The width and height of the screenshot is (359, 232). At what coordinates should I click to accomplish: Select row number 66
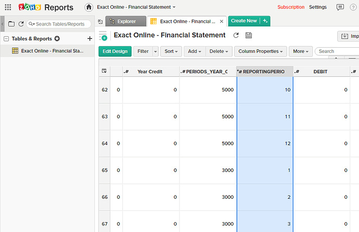(105, 197)
